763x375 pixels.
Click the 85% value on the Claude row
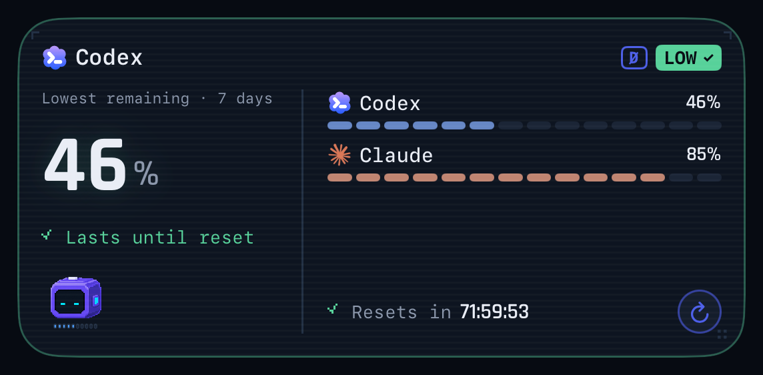click(x=703, y=154)
